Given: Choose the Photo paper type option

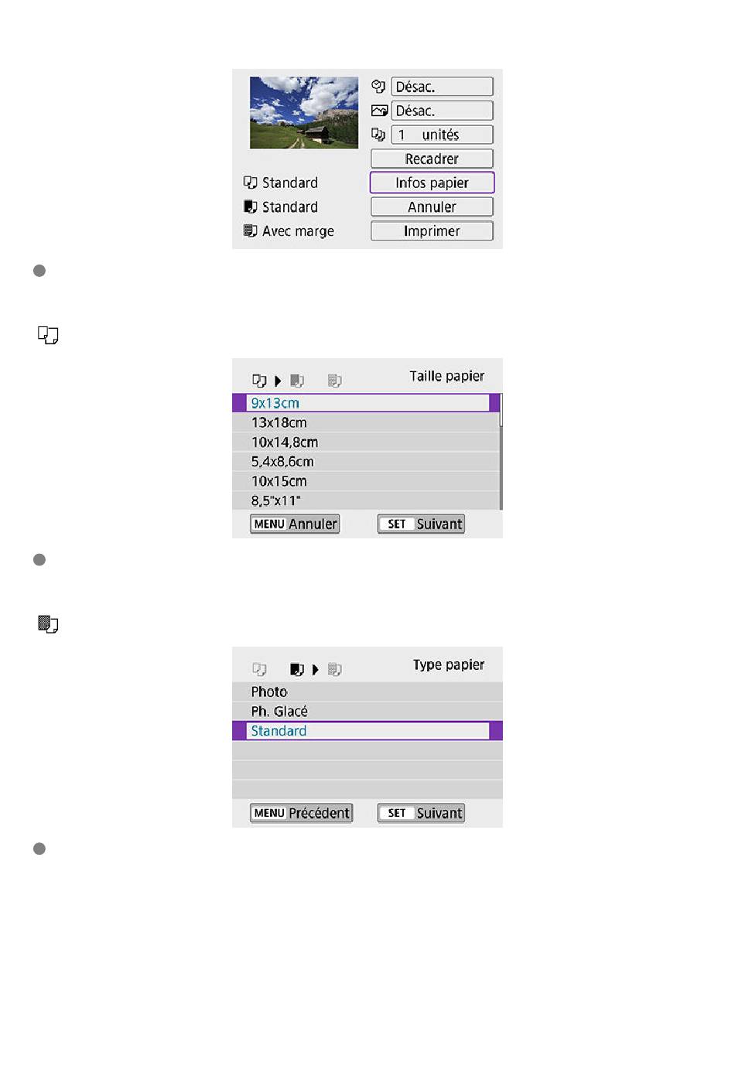Looking at the screenshot, I should (x=367, y=692).
